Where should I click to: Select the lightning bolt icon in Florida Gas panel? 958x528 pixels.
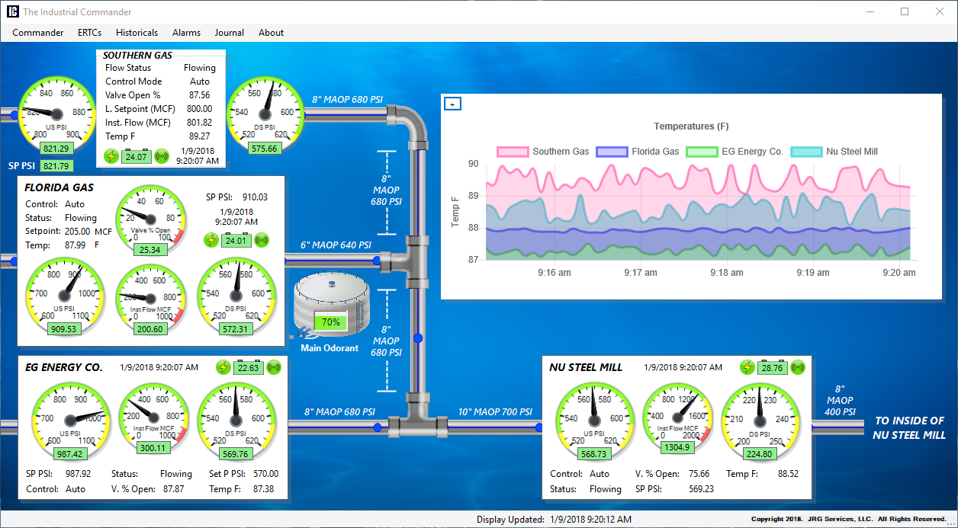pos(212,240)
